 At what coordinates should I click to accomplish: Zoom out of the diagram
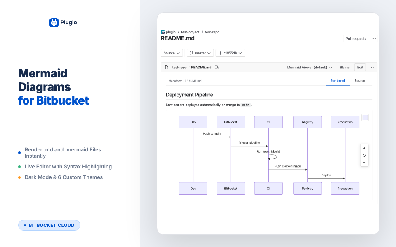pos(364,163)
